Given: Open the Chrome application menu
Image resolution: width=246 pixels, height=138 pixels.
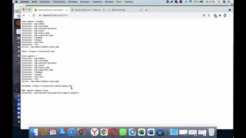Looking at the screenshot, I should point(25,2).
